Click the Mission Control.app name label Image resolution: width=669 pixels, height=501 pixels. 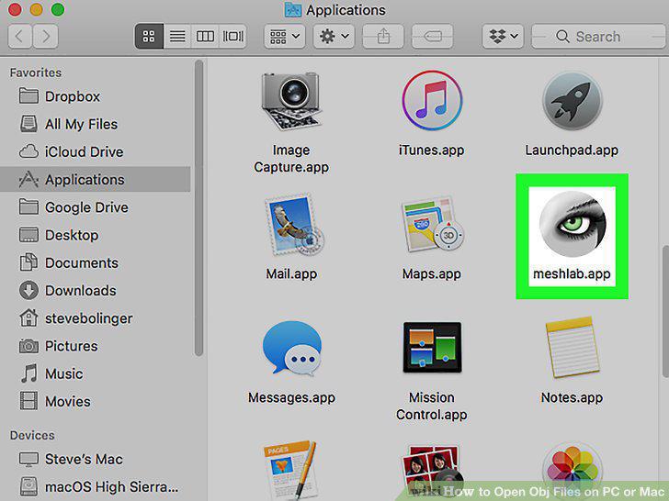point(431,406)
